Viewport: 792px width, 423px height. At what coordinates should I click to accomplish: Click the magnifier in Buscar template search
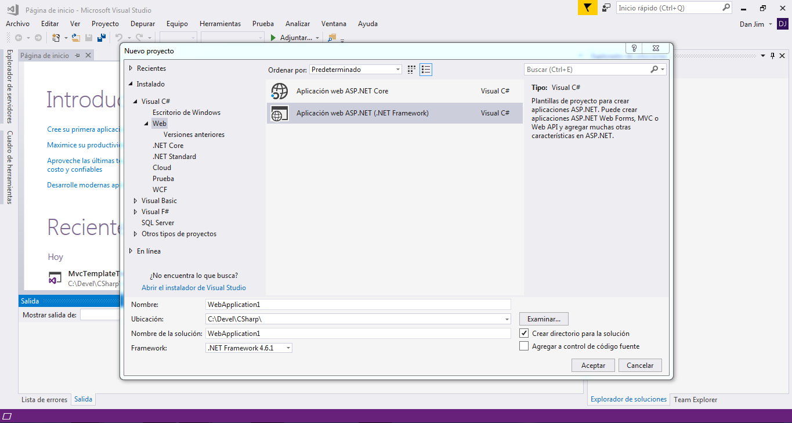pos(654,70)
